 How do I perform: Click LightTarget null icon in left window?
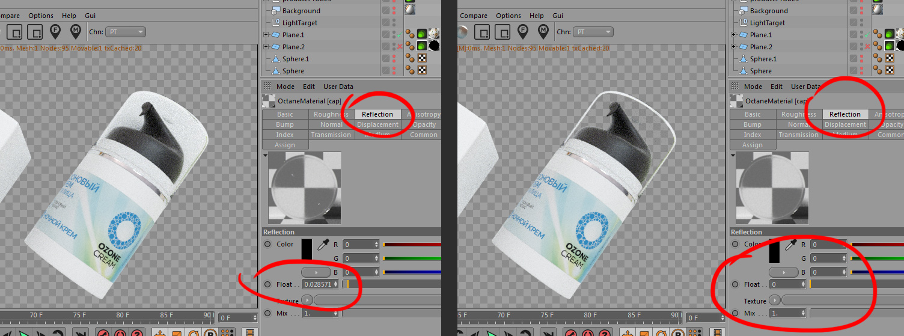(x=276, y=23)
